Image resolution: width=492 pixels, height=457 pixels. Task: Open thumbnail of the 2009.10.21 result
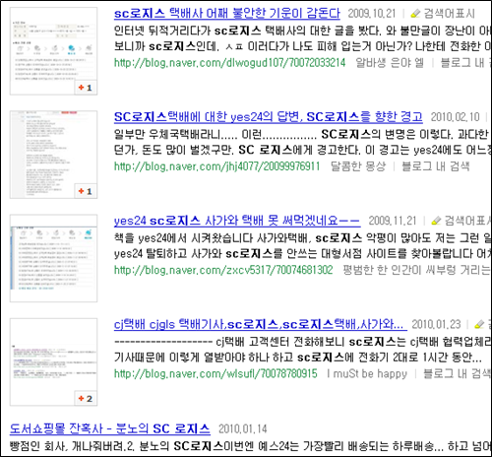coord(53,51)
